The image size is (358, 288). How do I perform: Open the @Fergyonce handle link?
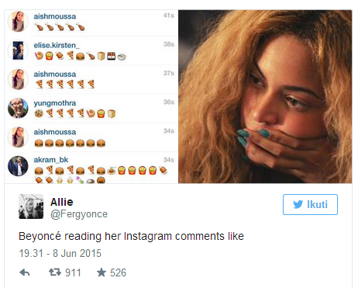79,214
